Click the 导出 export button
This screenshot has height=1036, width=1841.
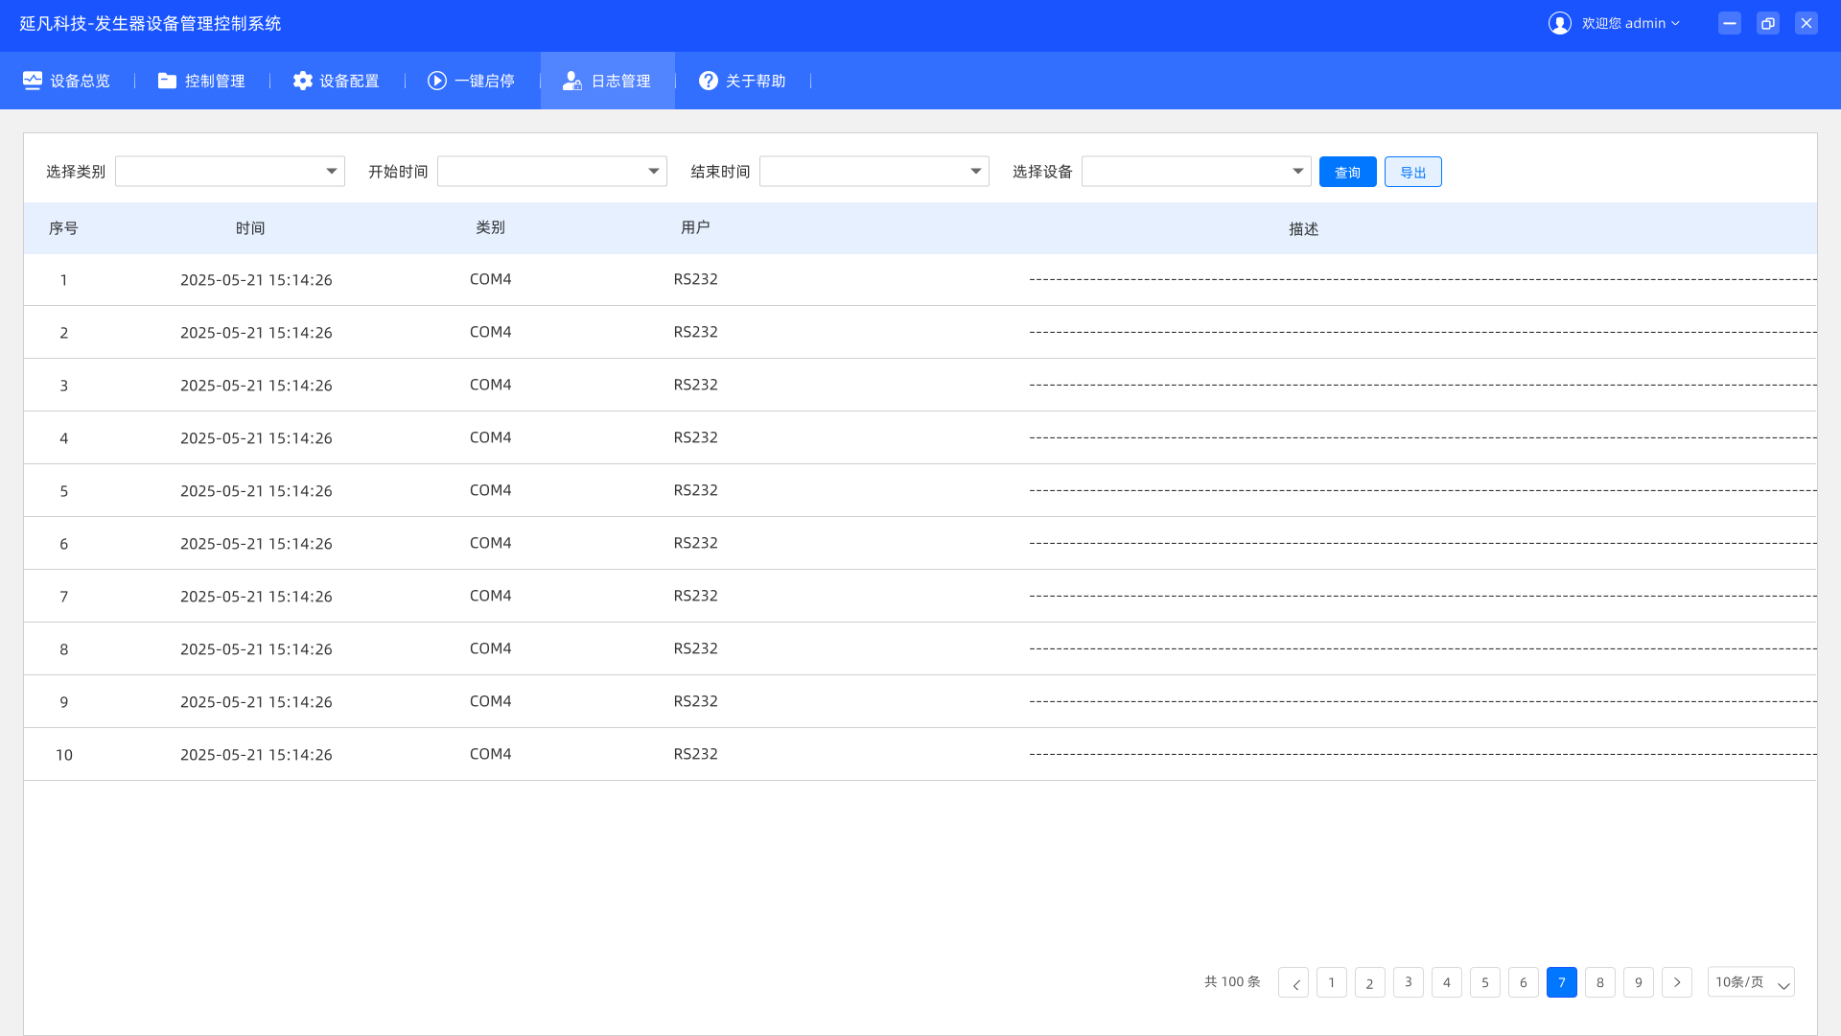tap(1412, 172)
